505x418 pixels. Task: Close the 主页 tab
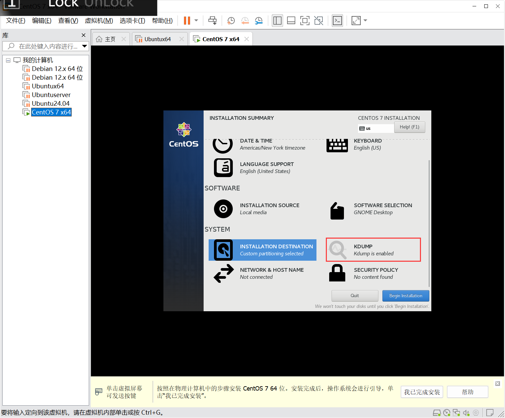click(x=124, y=39)
